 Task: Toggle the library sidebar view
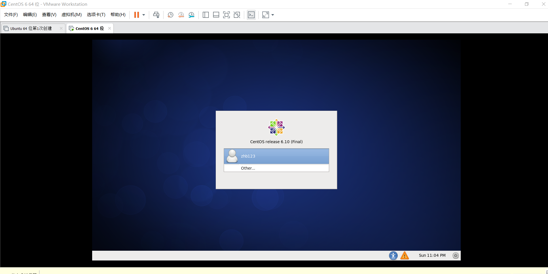tap(206, 15)
